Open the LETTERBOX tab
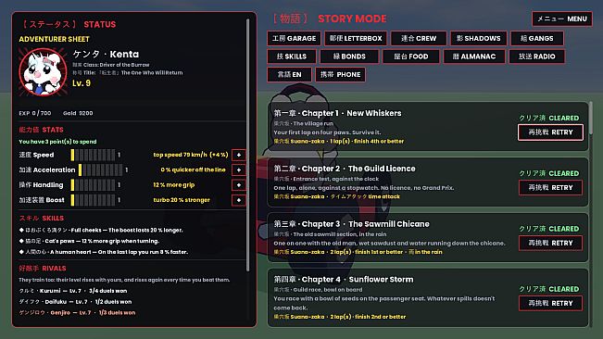 pyautogui.click(x=356, y=38)
